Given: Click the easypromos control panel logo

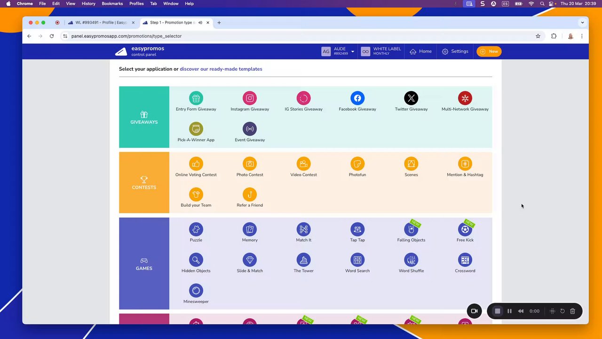Looking at the screenshot, I should (x=140, y=51).
